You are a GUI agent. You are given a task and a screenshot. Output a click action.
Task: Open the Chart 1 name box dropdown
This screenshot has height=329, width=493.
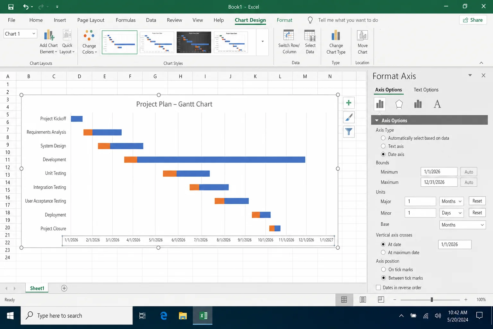pyautogui.click(x=34, y=34)
